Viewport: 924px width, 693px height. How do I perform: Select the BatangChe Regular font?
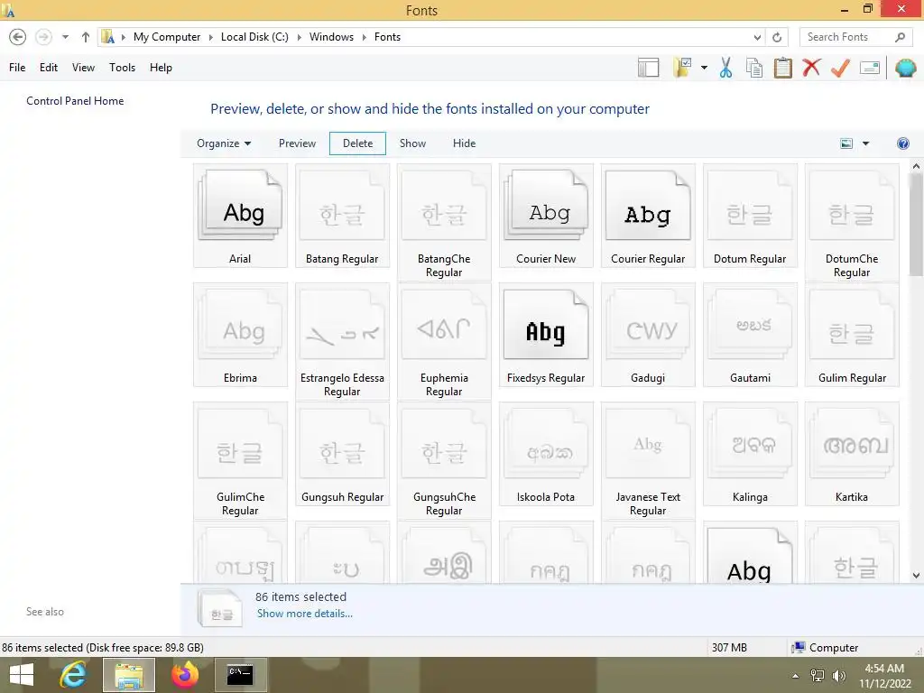(x=444, y=222)
